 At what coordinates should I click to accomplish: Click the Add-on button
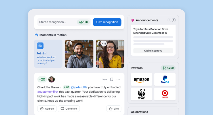pyautogui.click(x=47, y=109)
